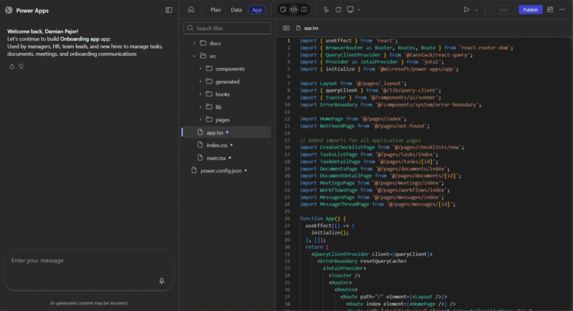Give thumbs down to the welcome message
This screenshot has height=311, width=573.
pos(21,66)
